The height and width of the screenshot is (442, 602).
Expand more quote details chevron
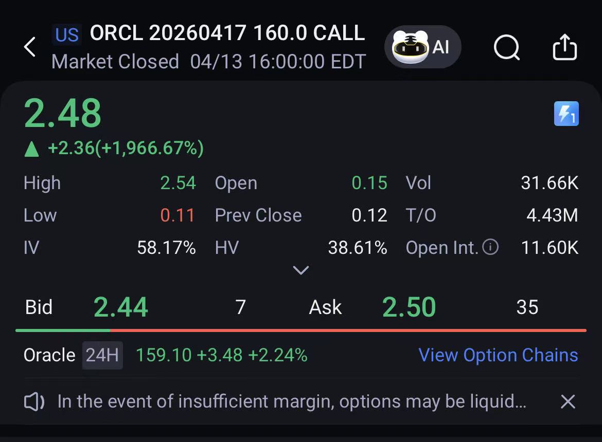300,270
